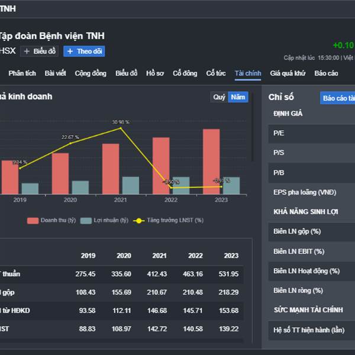Click the +0.10 price change value

(x=343, y=46)
